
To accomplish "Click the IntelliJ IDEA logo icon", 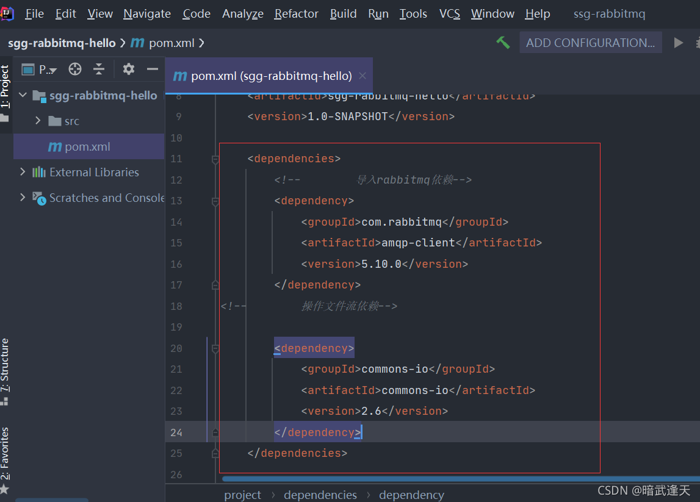I will coord(7,13).
